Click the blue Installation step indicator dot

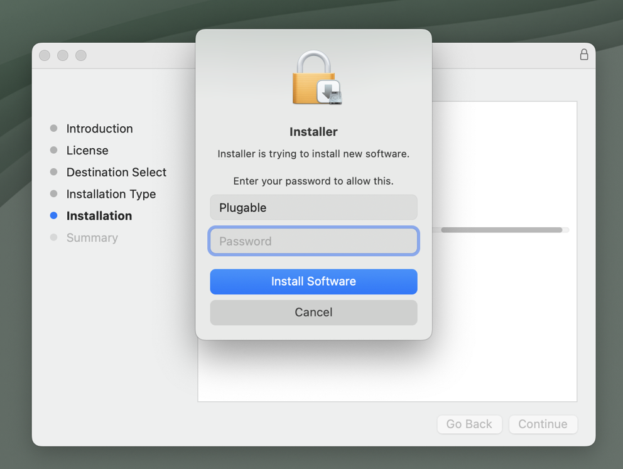[x=53, y=215]
